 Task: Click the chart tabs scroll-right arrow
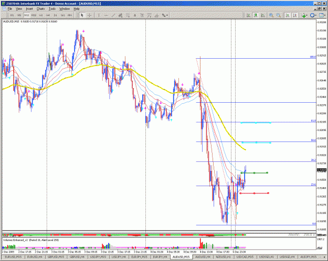point(325,257)
